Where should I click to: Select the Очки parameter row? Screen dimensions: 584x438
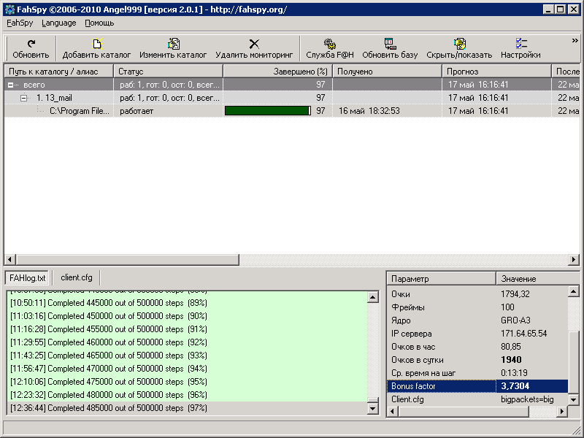477,294
